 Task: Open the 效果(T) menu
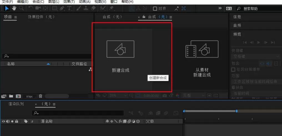click(x=69, y=2)
